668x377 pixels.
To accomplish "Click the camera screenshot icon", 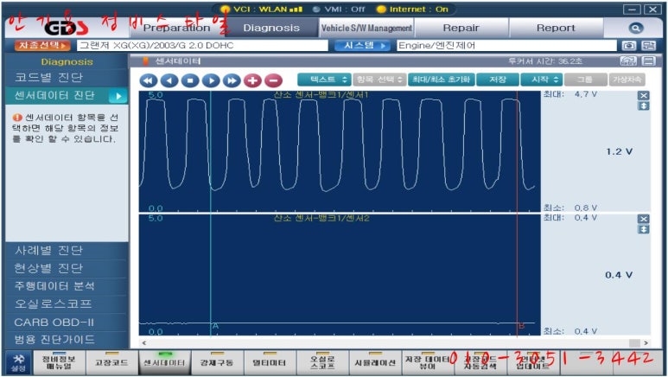I will (x=629, y=46).
